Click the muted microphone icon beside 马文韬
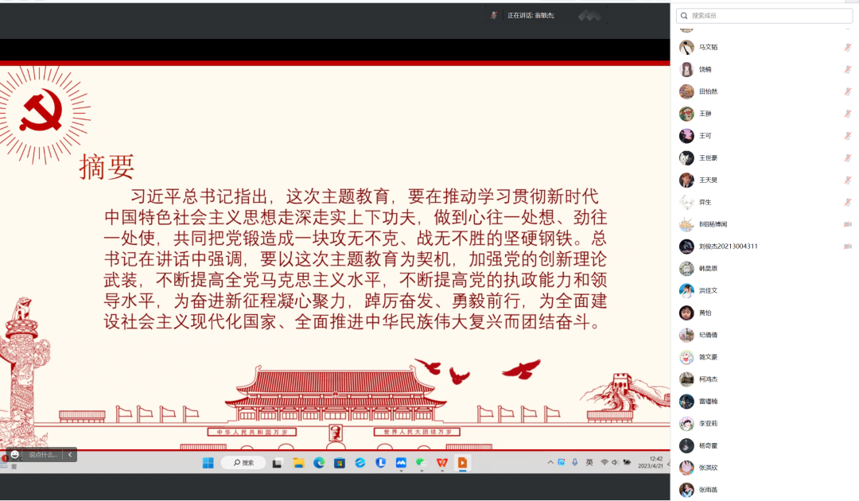This screenshot has width=859, height=501. point(848,47)
